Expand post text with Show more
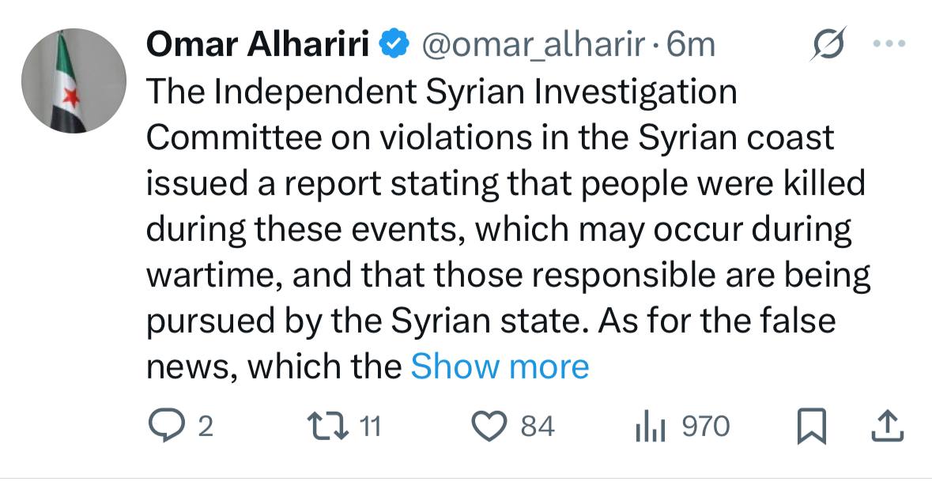Screen dimensions: 932x489 pos(500,367)
